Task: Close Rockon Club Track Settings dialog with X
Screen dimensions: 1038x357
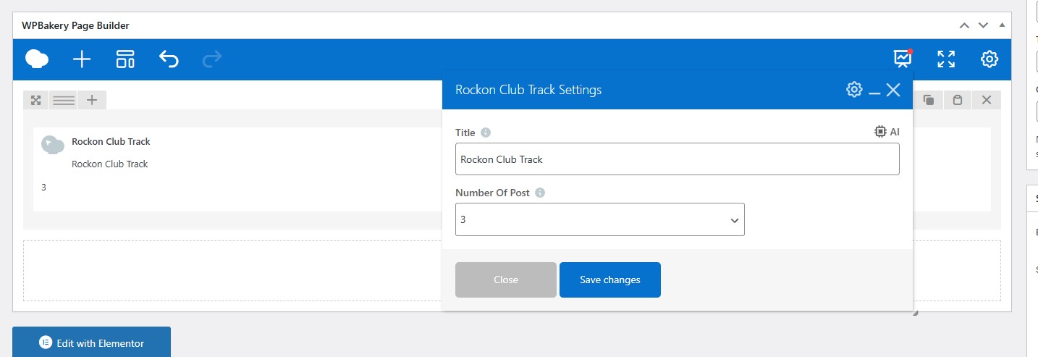Action: [x=893, y=90]
